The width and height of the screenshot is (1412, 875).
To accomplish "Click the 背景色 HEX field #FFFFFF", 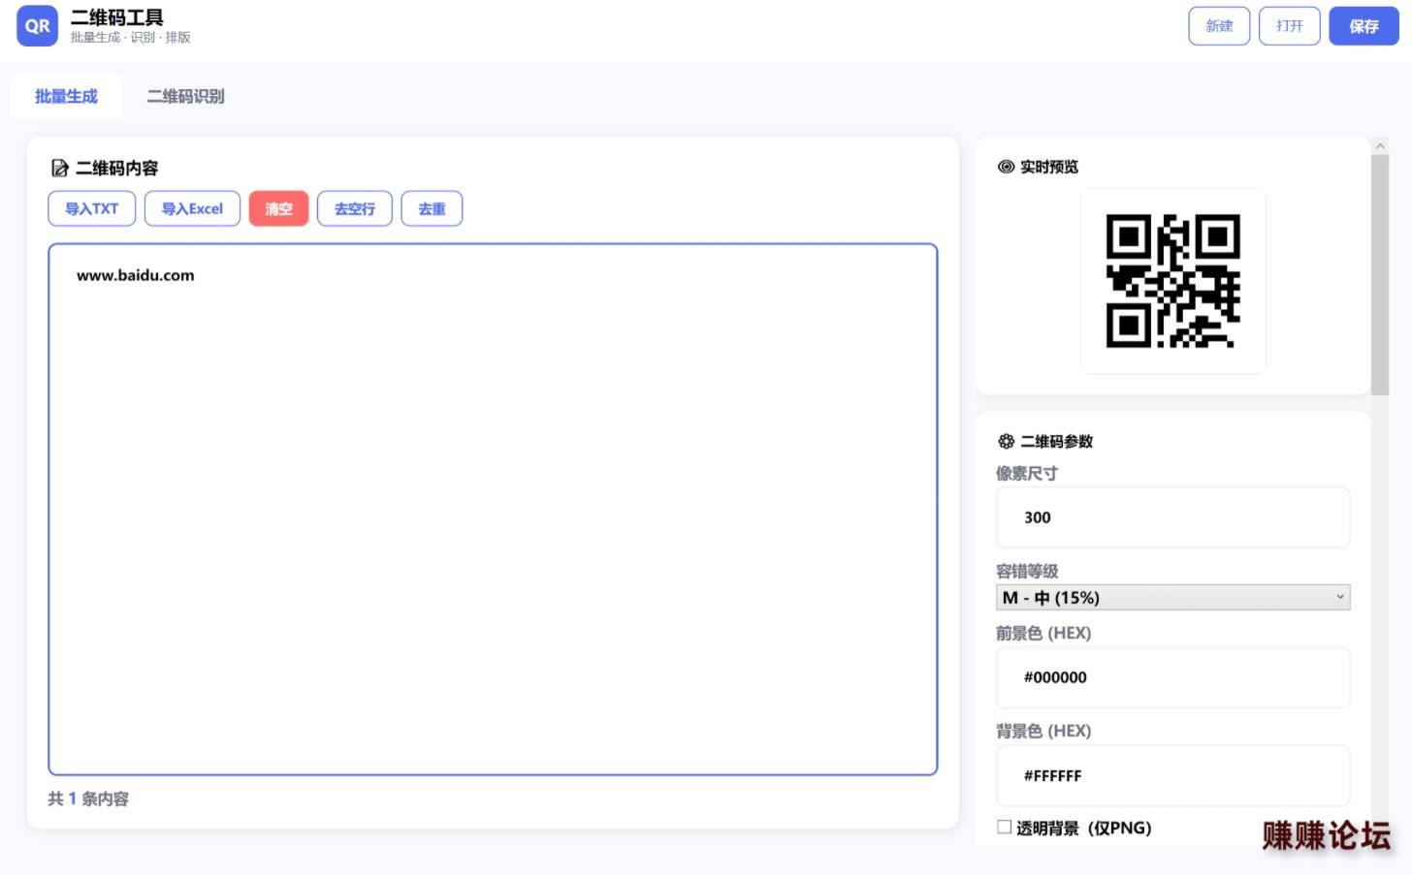I will coord(1172,775).
